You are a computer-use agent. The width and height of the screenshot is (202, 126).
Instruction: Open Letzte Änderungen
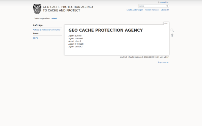tap(135, 10)
